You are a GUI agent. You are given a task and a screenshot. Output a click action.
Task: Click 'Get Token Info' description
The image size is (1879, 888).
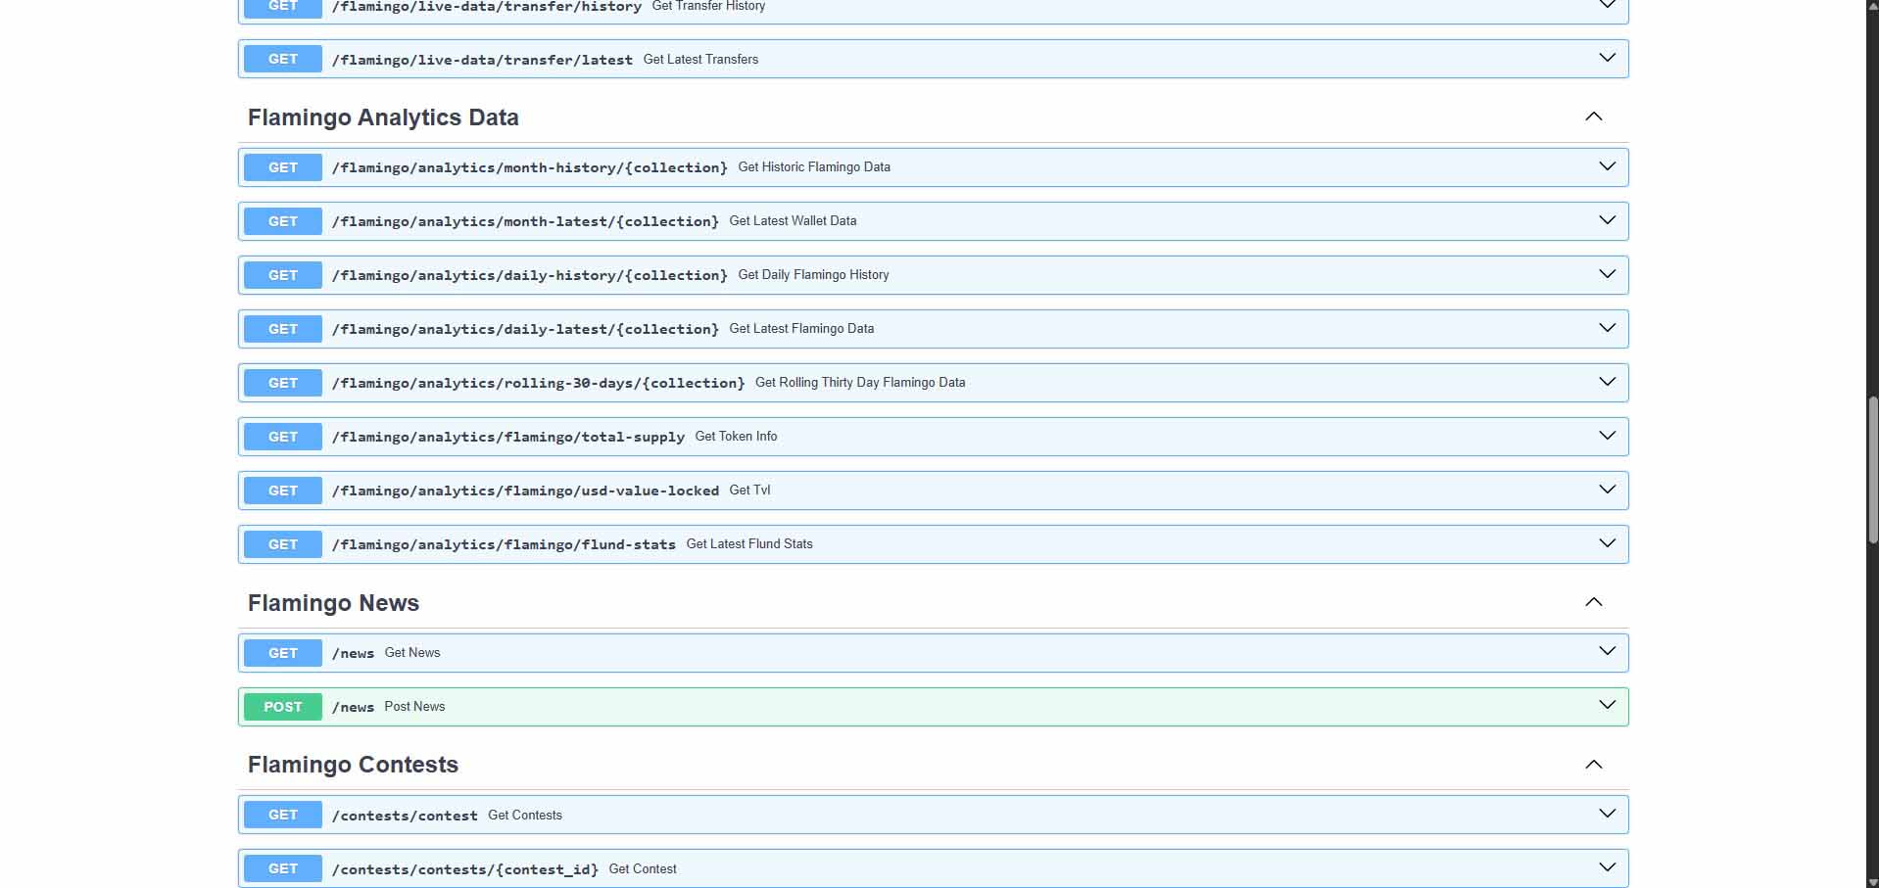pyautogui.click(x=736, y=437)
